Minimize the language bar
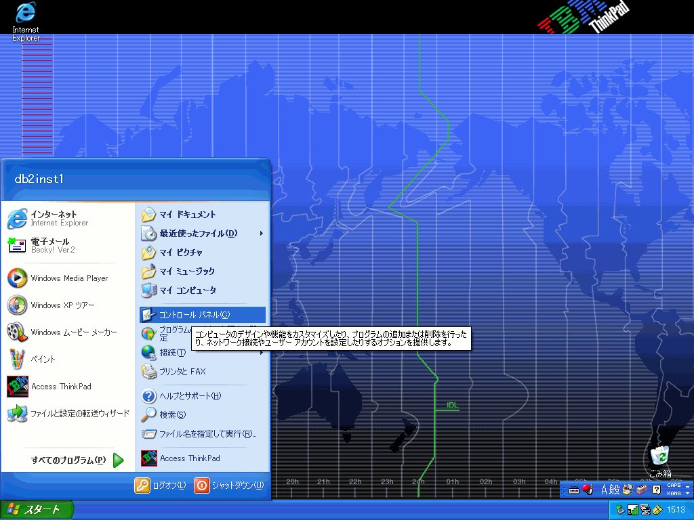Viewport: 694px width, 520px height. pos(687,485)
